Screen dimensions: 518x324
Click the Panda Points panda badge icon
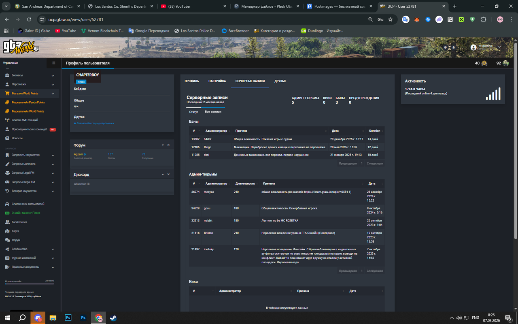click(x=505, y=63)
